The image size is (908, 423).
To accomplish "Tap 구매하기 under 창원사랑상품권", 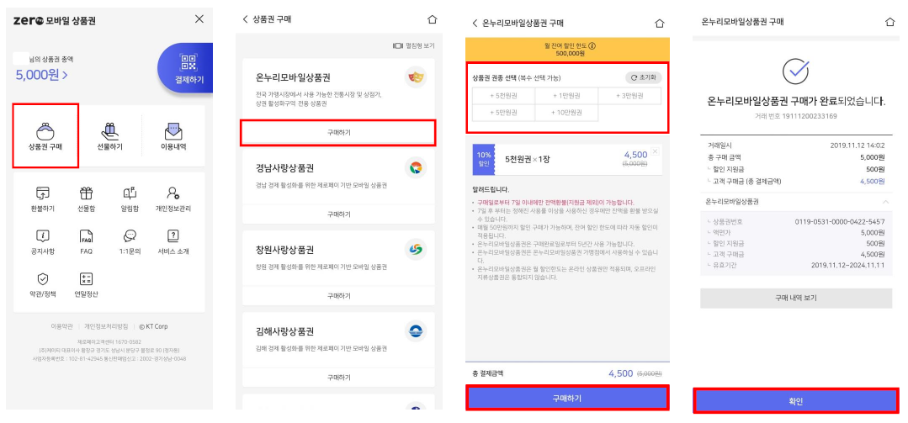I will (x=338, y=296).
